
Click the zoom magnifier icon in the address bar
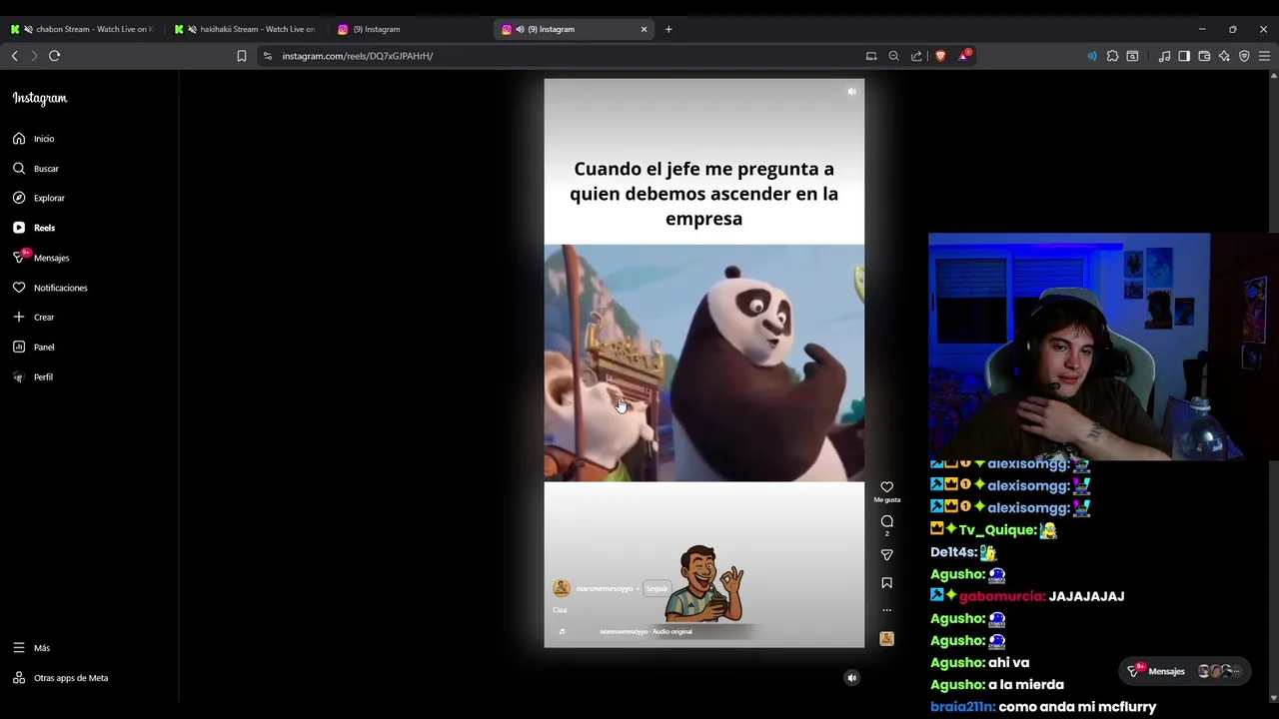894,56
